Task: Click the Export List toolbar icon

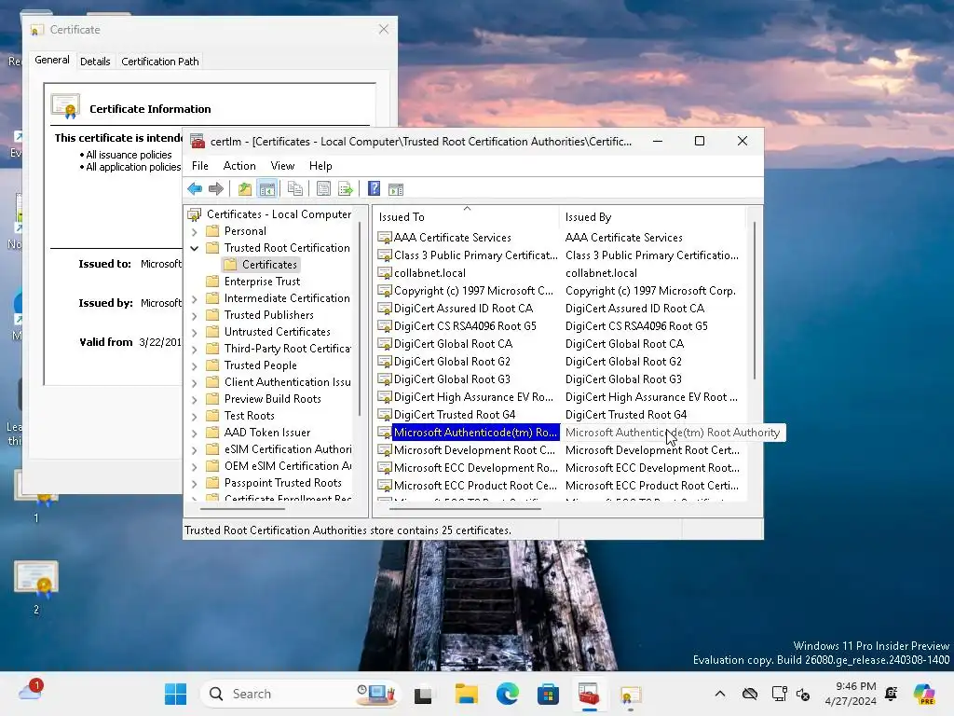Action: (346, 188)
